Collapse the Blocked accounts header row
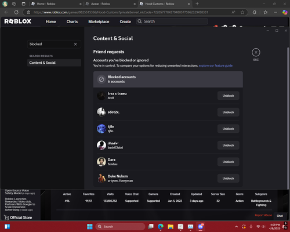This screenshot has width=290, height=232. [168, 79]
